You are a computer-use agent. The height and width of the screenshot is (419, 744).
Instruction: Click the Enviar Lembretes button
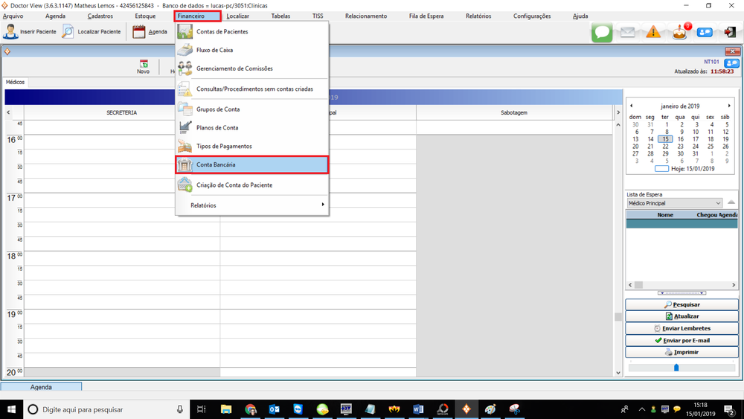(x=682, y=328)
